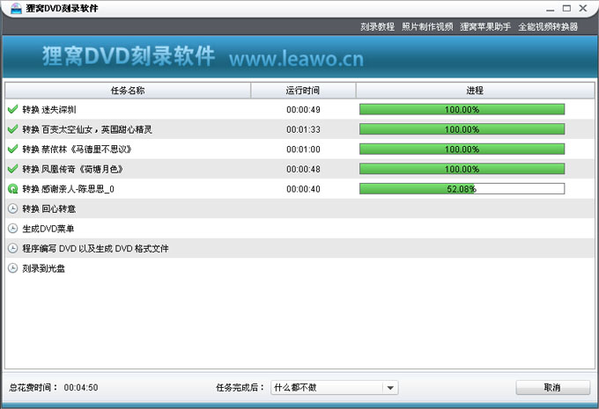Open the 全能视频转换器 link
599x409 pixels.
(548, 26)
